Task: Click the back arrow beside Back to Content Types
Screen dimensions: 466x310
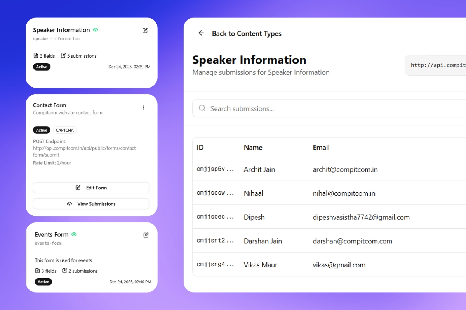Action: (x=201, y=33)
